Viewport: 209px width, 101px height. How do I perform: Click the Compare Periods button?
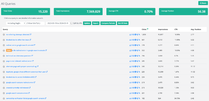pyautogui.click(x=108, y=23)
